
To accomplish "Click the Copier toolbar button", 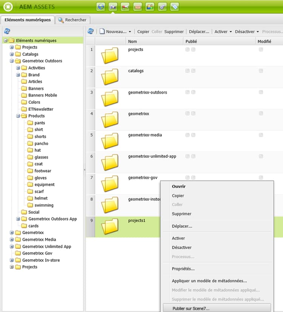I will (143, 32).
